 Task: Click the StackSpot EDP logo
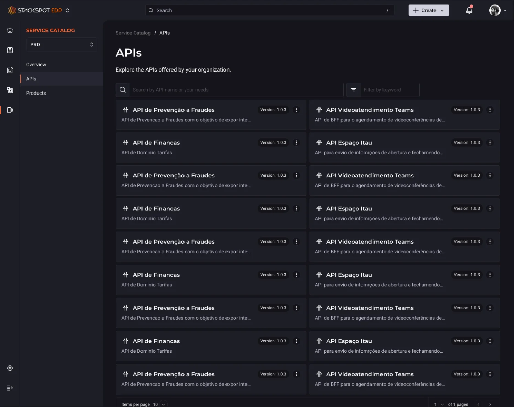pos(35,10)
